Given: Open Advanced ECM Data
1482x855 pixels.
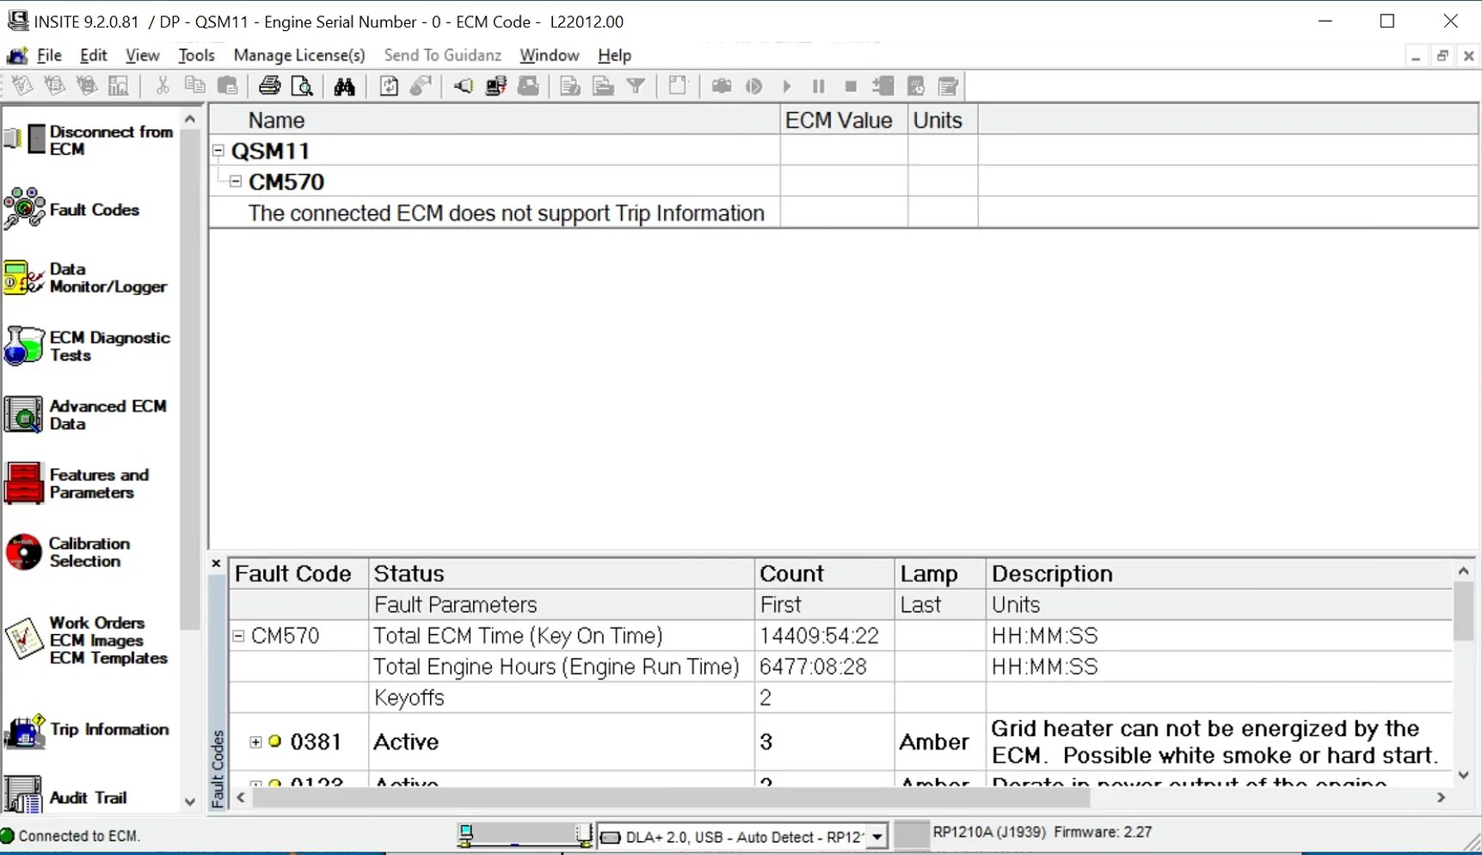Looking at the screenshot, I should pyautogui.click(x=85, y=415).
